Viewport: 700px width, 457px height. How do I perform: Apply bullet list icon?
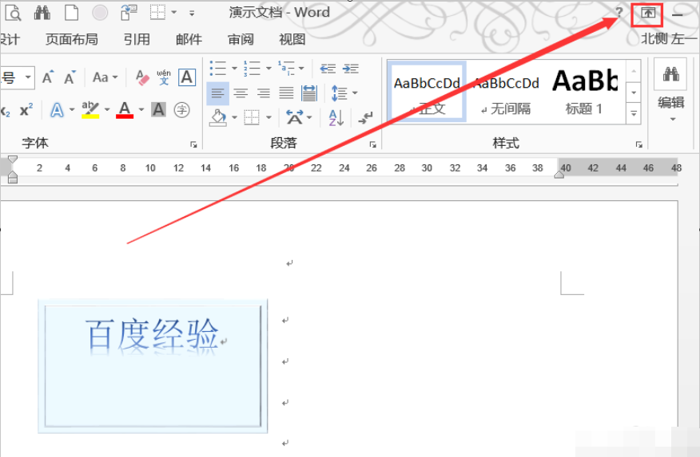pos(217,68)
